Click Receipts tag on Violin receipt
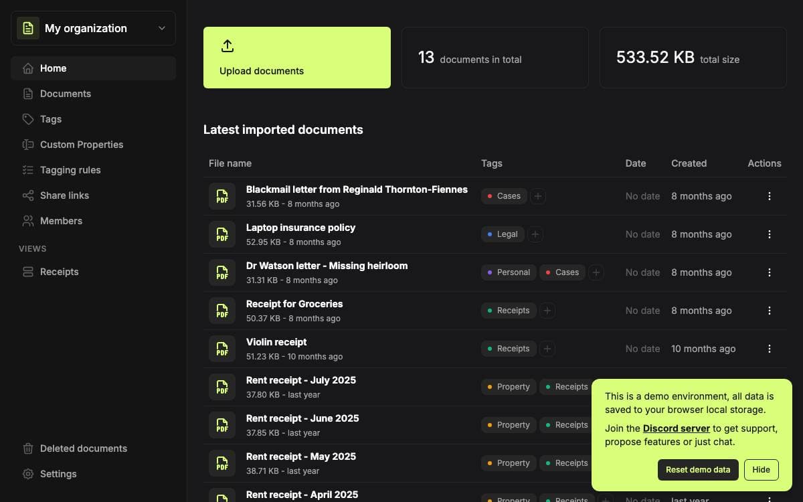The width and height of the screenshot is (803, 502). coord(509,349)
